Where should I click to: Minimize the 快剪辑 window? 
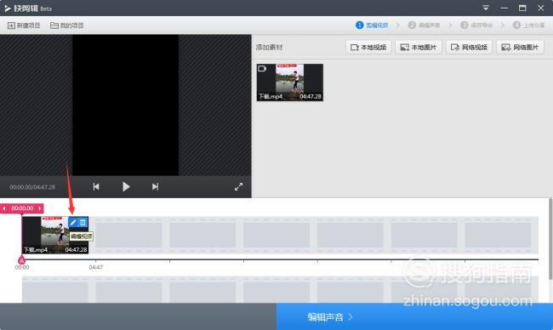coord(505,8)
